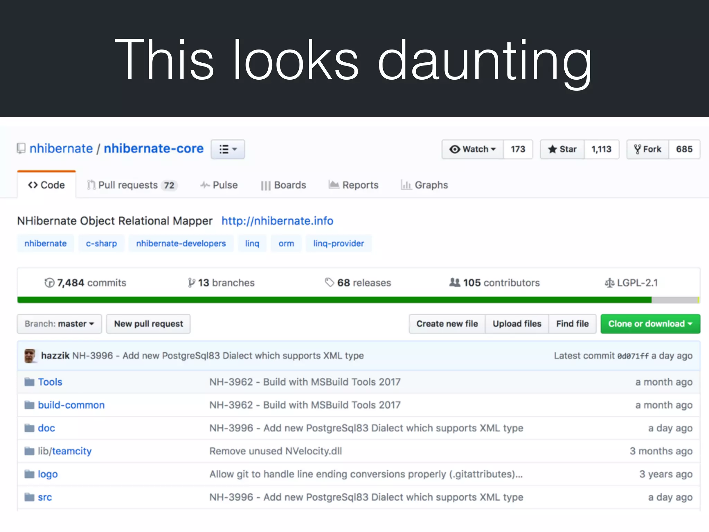
Task: Open the Watch notifications dropdown
Action: click(x=473, y=149)
